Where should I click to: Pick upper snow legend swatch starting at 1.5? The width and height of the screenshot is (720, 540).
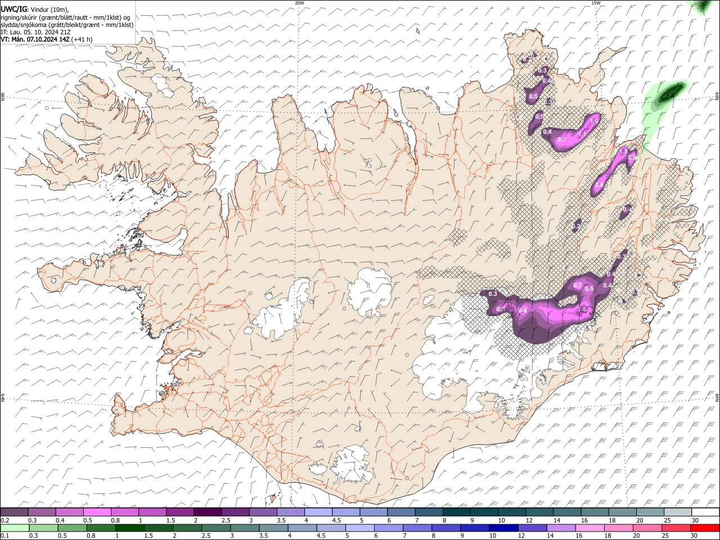[180, 512]
